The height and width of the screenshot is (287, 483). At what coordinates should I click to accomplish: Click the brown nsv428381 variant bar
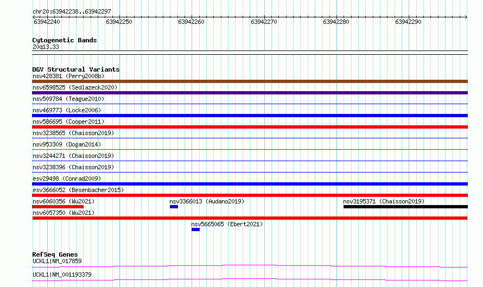[250, 81]
